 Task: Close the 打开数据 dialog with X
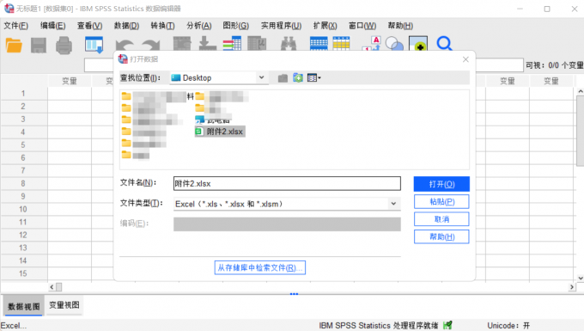[465, 59]
